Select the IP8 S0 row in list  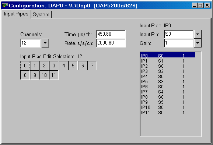(168, 97)
